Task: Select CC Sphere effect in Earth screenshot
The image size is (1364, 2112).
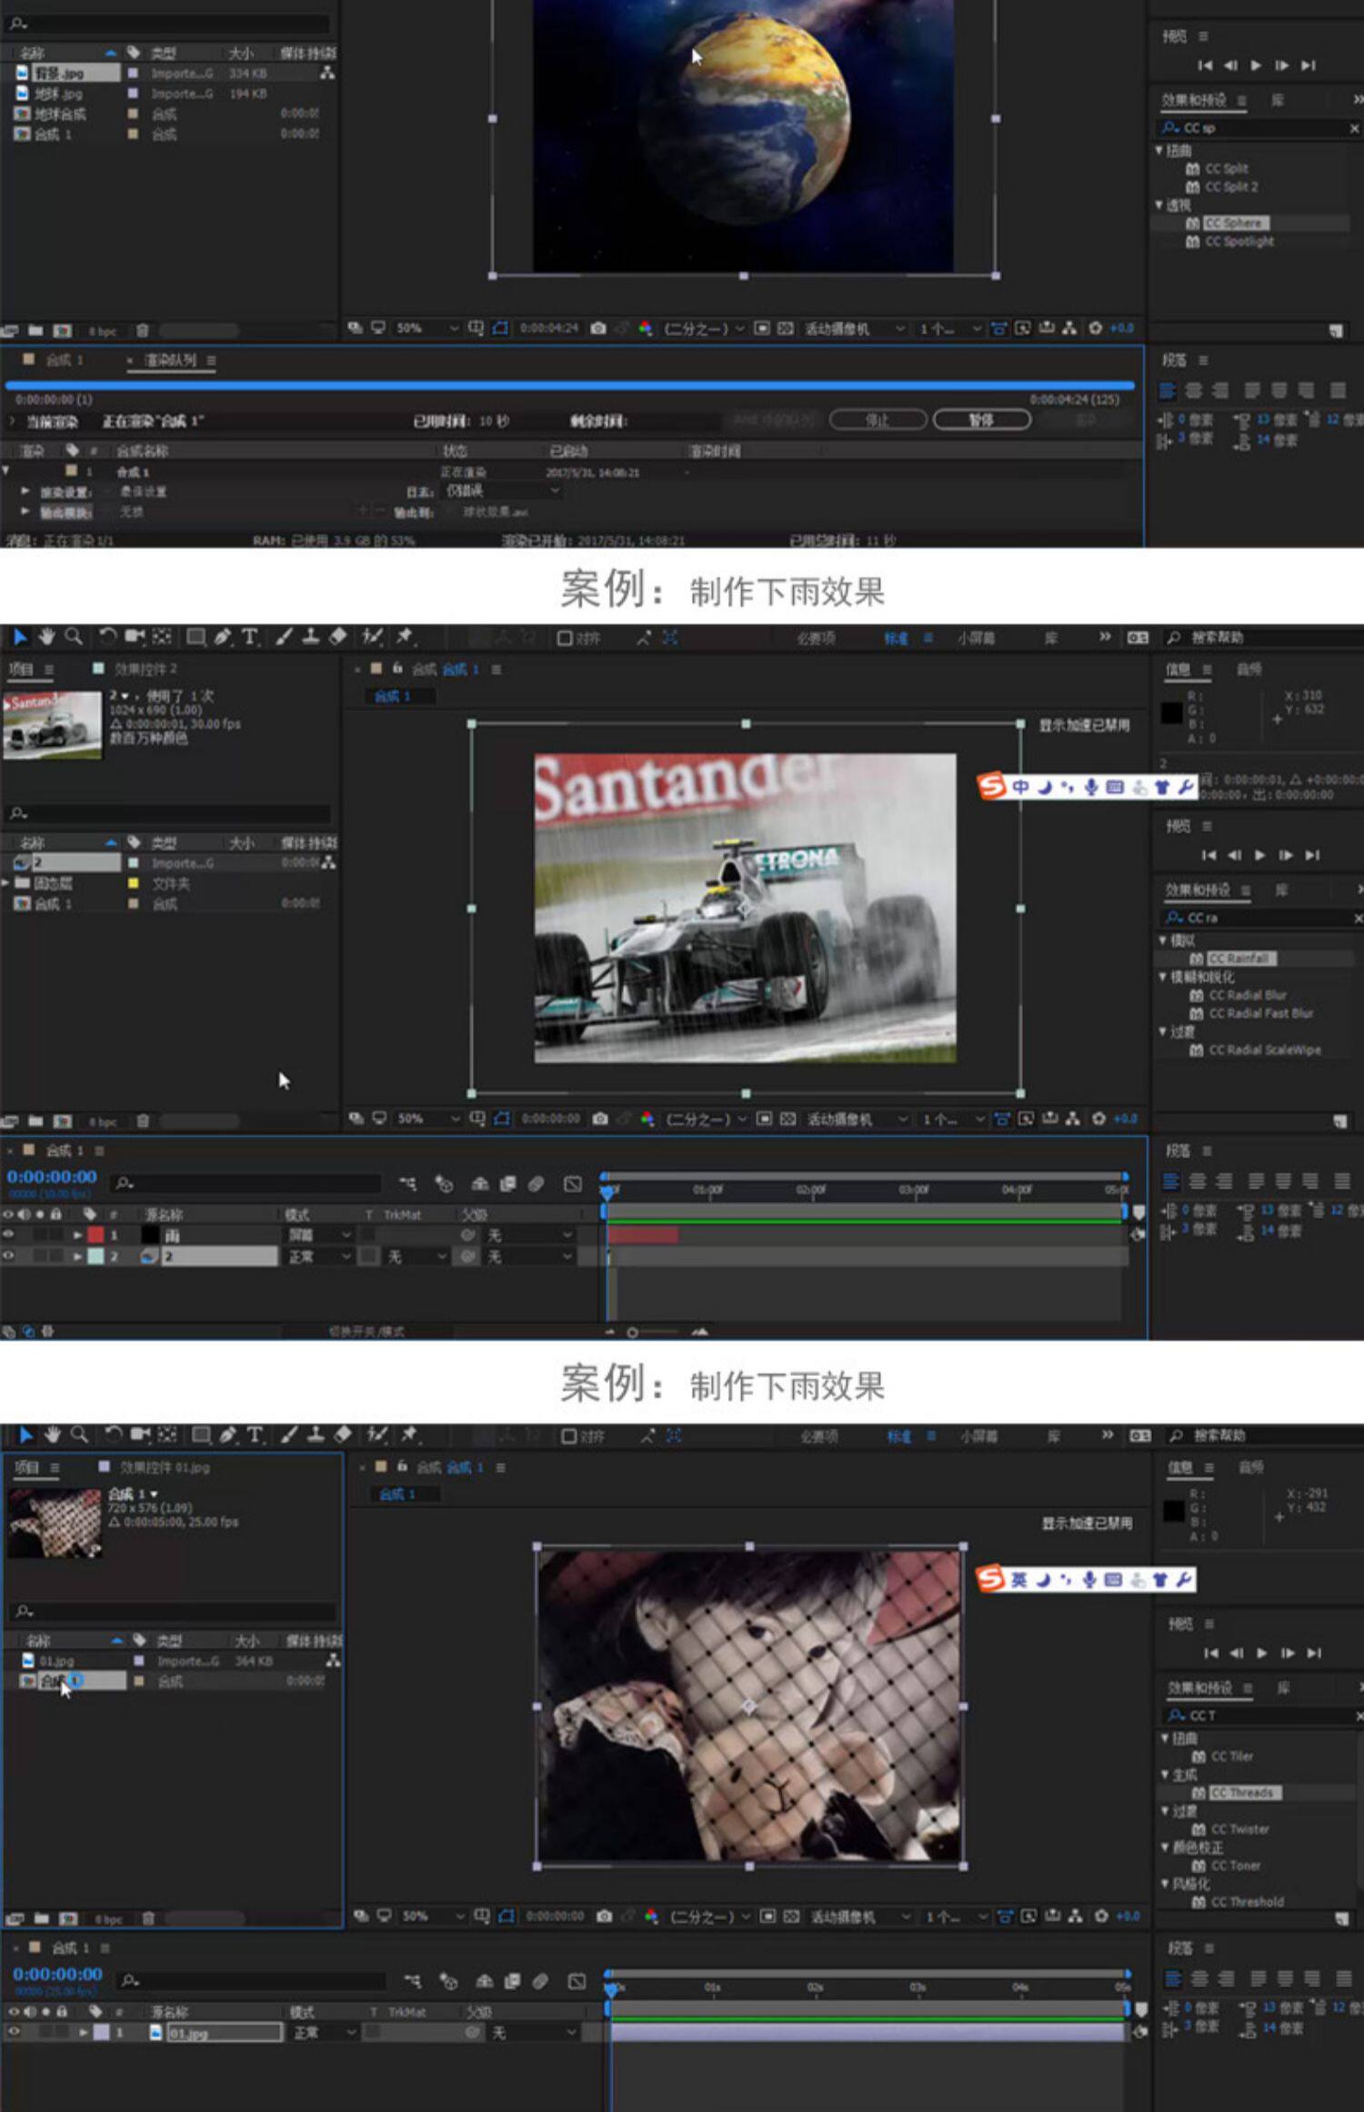Action: pos(1236,223)
